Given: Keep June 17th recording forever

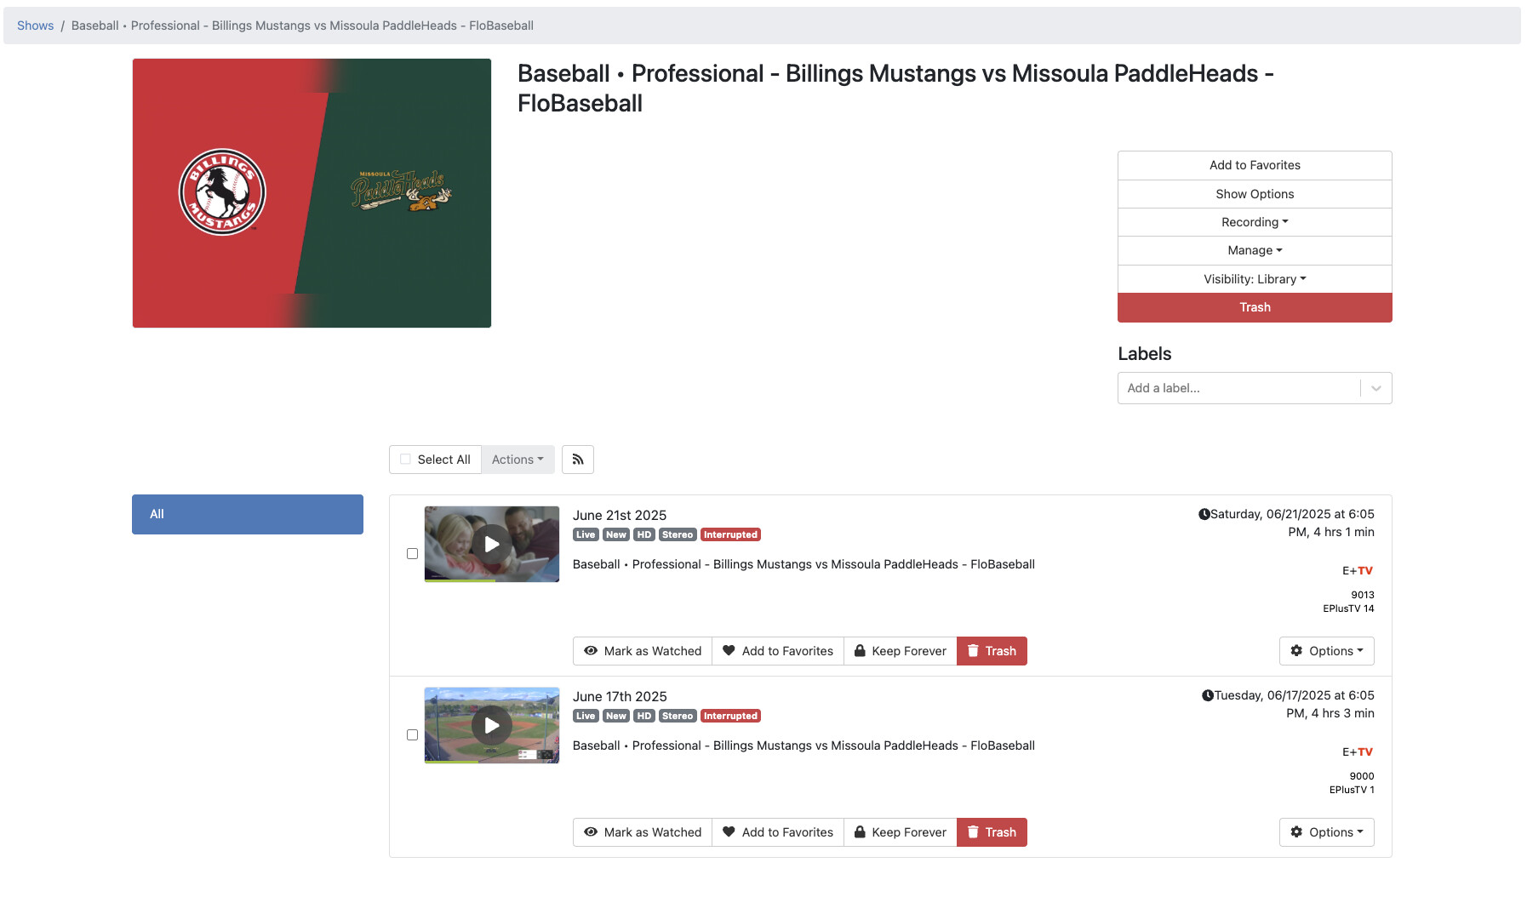Looking at the screenshot, I should (901, 832).
